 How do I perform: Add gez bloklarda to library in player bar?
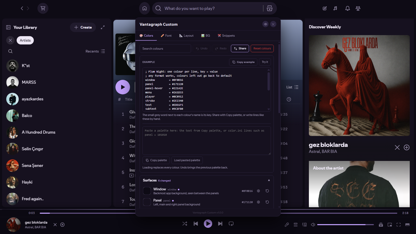(x=62, y=225)
